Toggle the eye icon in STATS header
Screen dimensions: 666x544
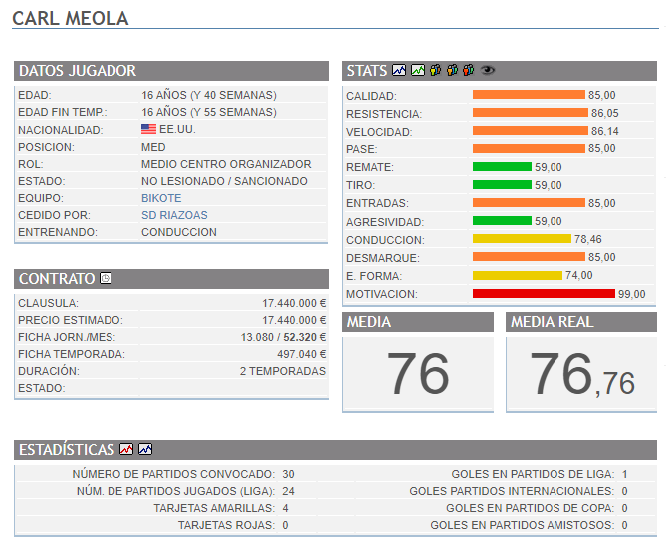488,71
